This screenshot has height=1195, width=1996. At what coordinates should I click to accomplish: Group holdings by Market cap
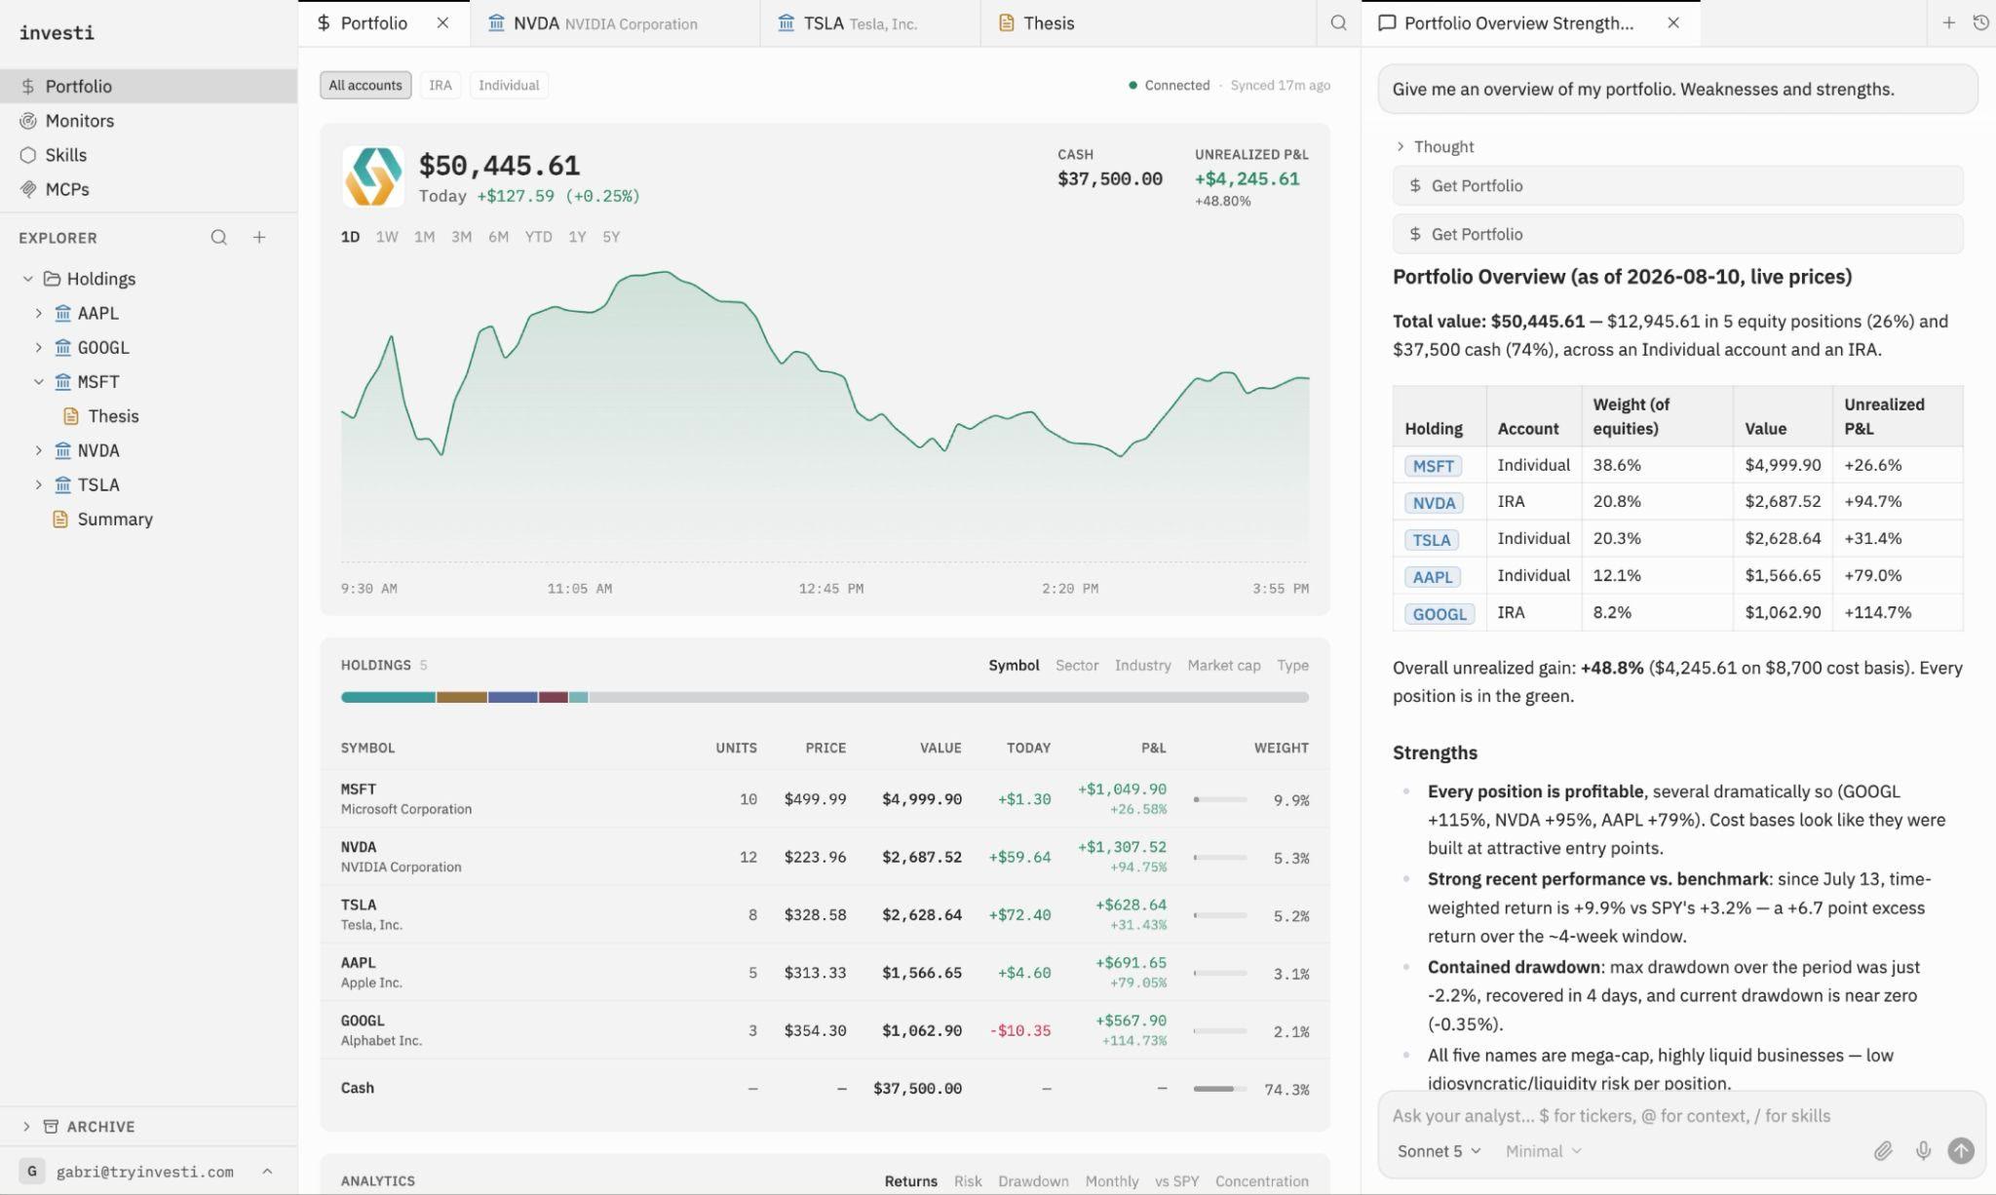pyautogui.click(x=1223, y=665)
